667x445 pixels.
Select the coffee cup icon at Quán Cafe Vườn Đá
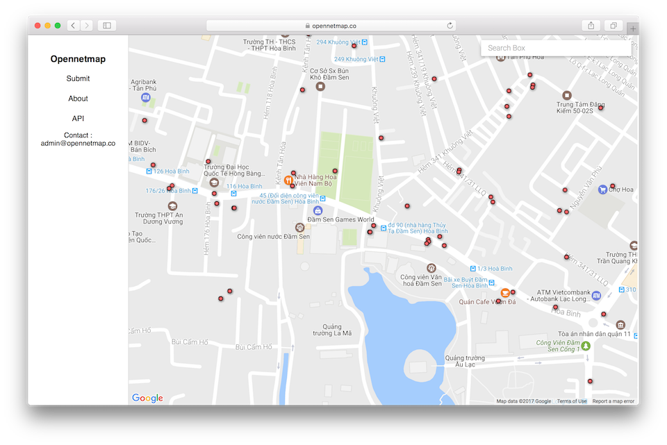(504, 293)
